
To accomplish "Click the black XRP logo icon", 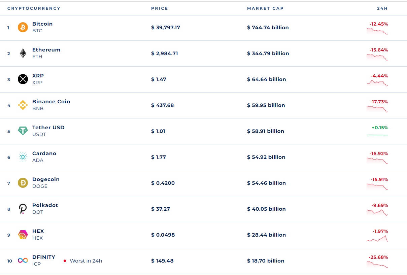I will coord(23,79).
